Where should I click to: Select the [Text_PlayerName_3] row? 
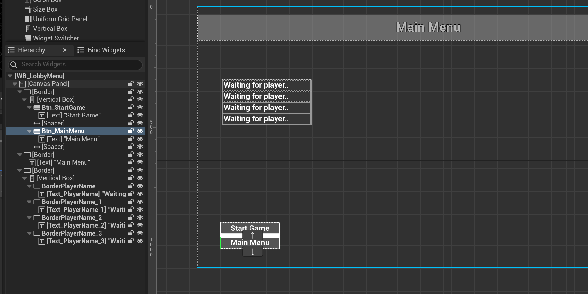75,241
